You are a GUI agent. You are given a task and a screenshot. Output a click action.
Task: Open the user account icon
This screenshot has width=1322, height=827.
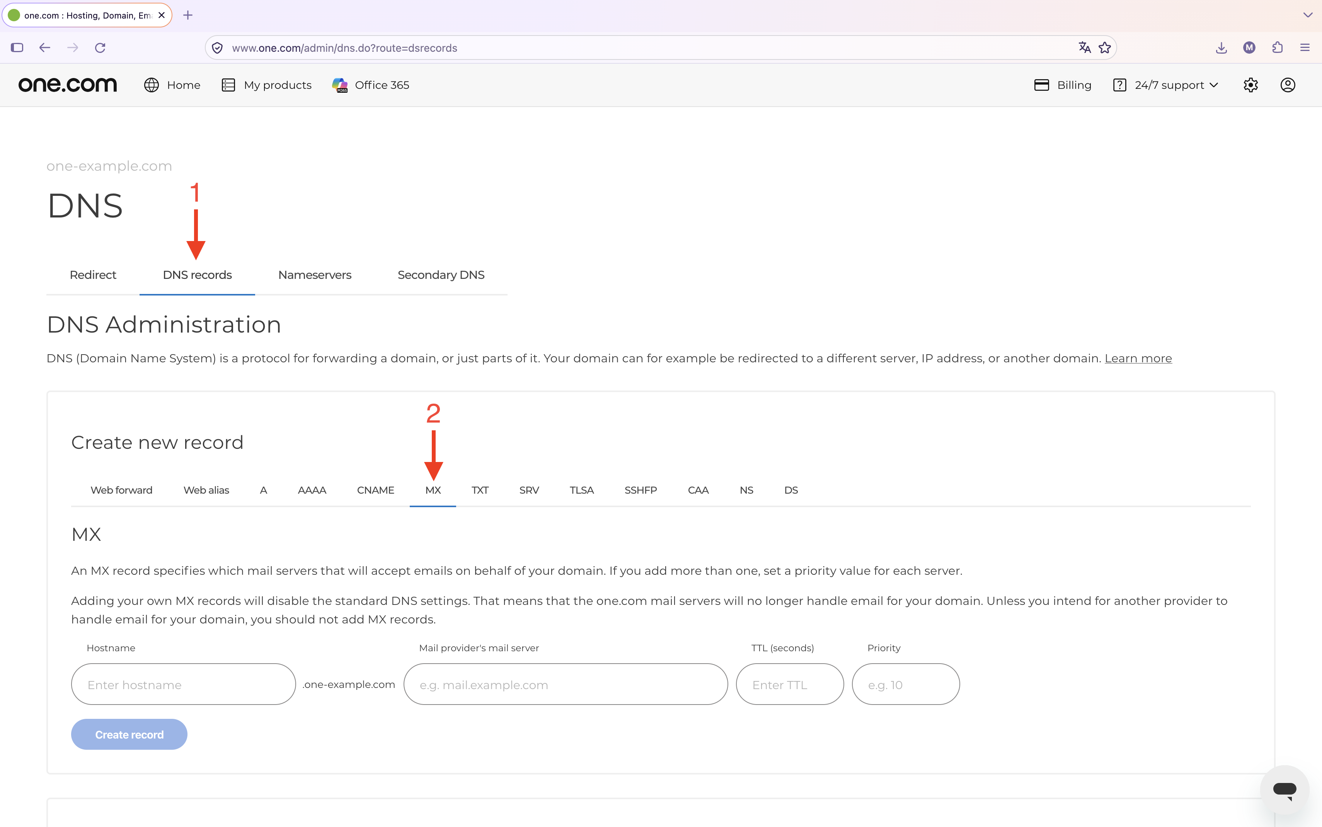point(1288,85)
